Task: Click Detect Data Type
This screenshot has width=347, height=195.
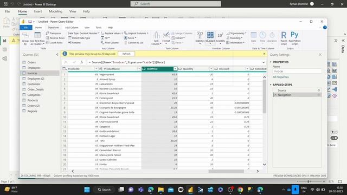Action: pyautogui.click(x=79, y=38)
